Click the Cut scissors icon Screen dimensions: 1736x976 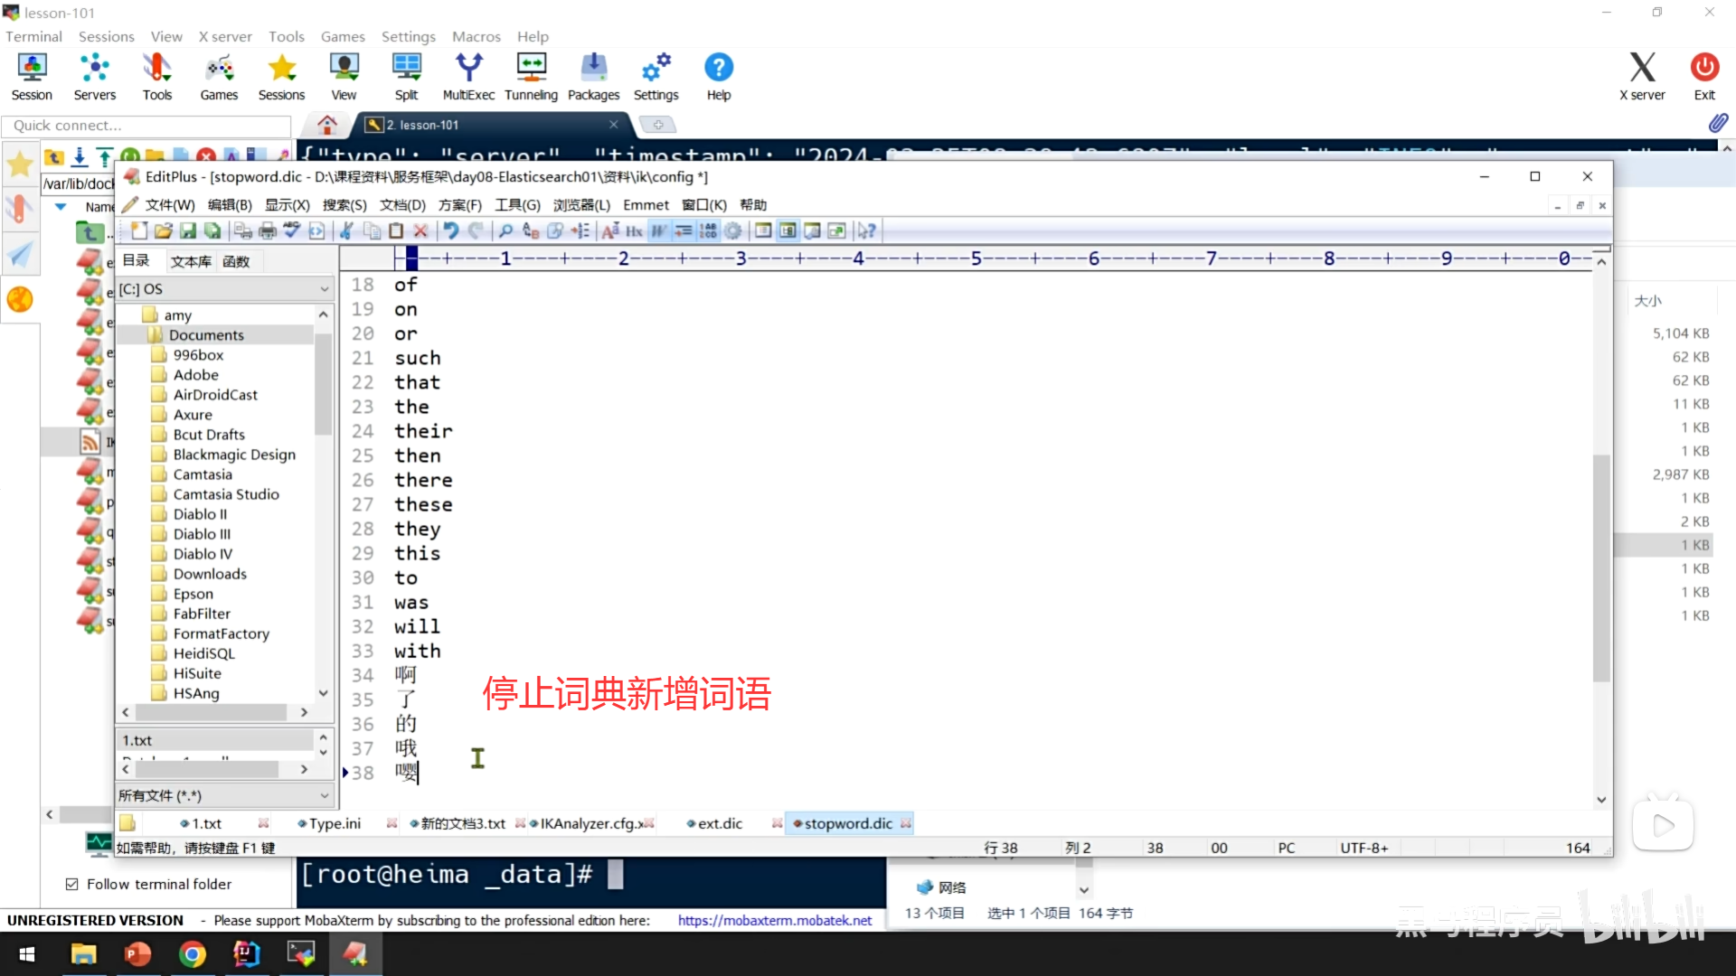(x=346, y=231)
